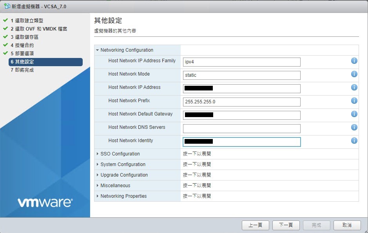Click info icon for Host Network IP Address Family
Viewport: 368px width, 233px height.
point(354,61)
